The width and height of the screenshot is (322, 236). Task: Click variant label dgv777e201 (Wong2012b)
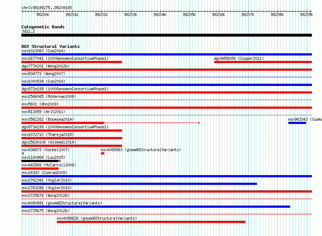pyautogui.click(x=46, y=66)
